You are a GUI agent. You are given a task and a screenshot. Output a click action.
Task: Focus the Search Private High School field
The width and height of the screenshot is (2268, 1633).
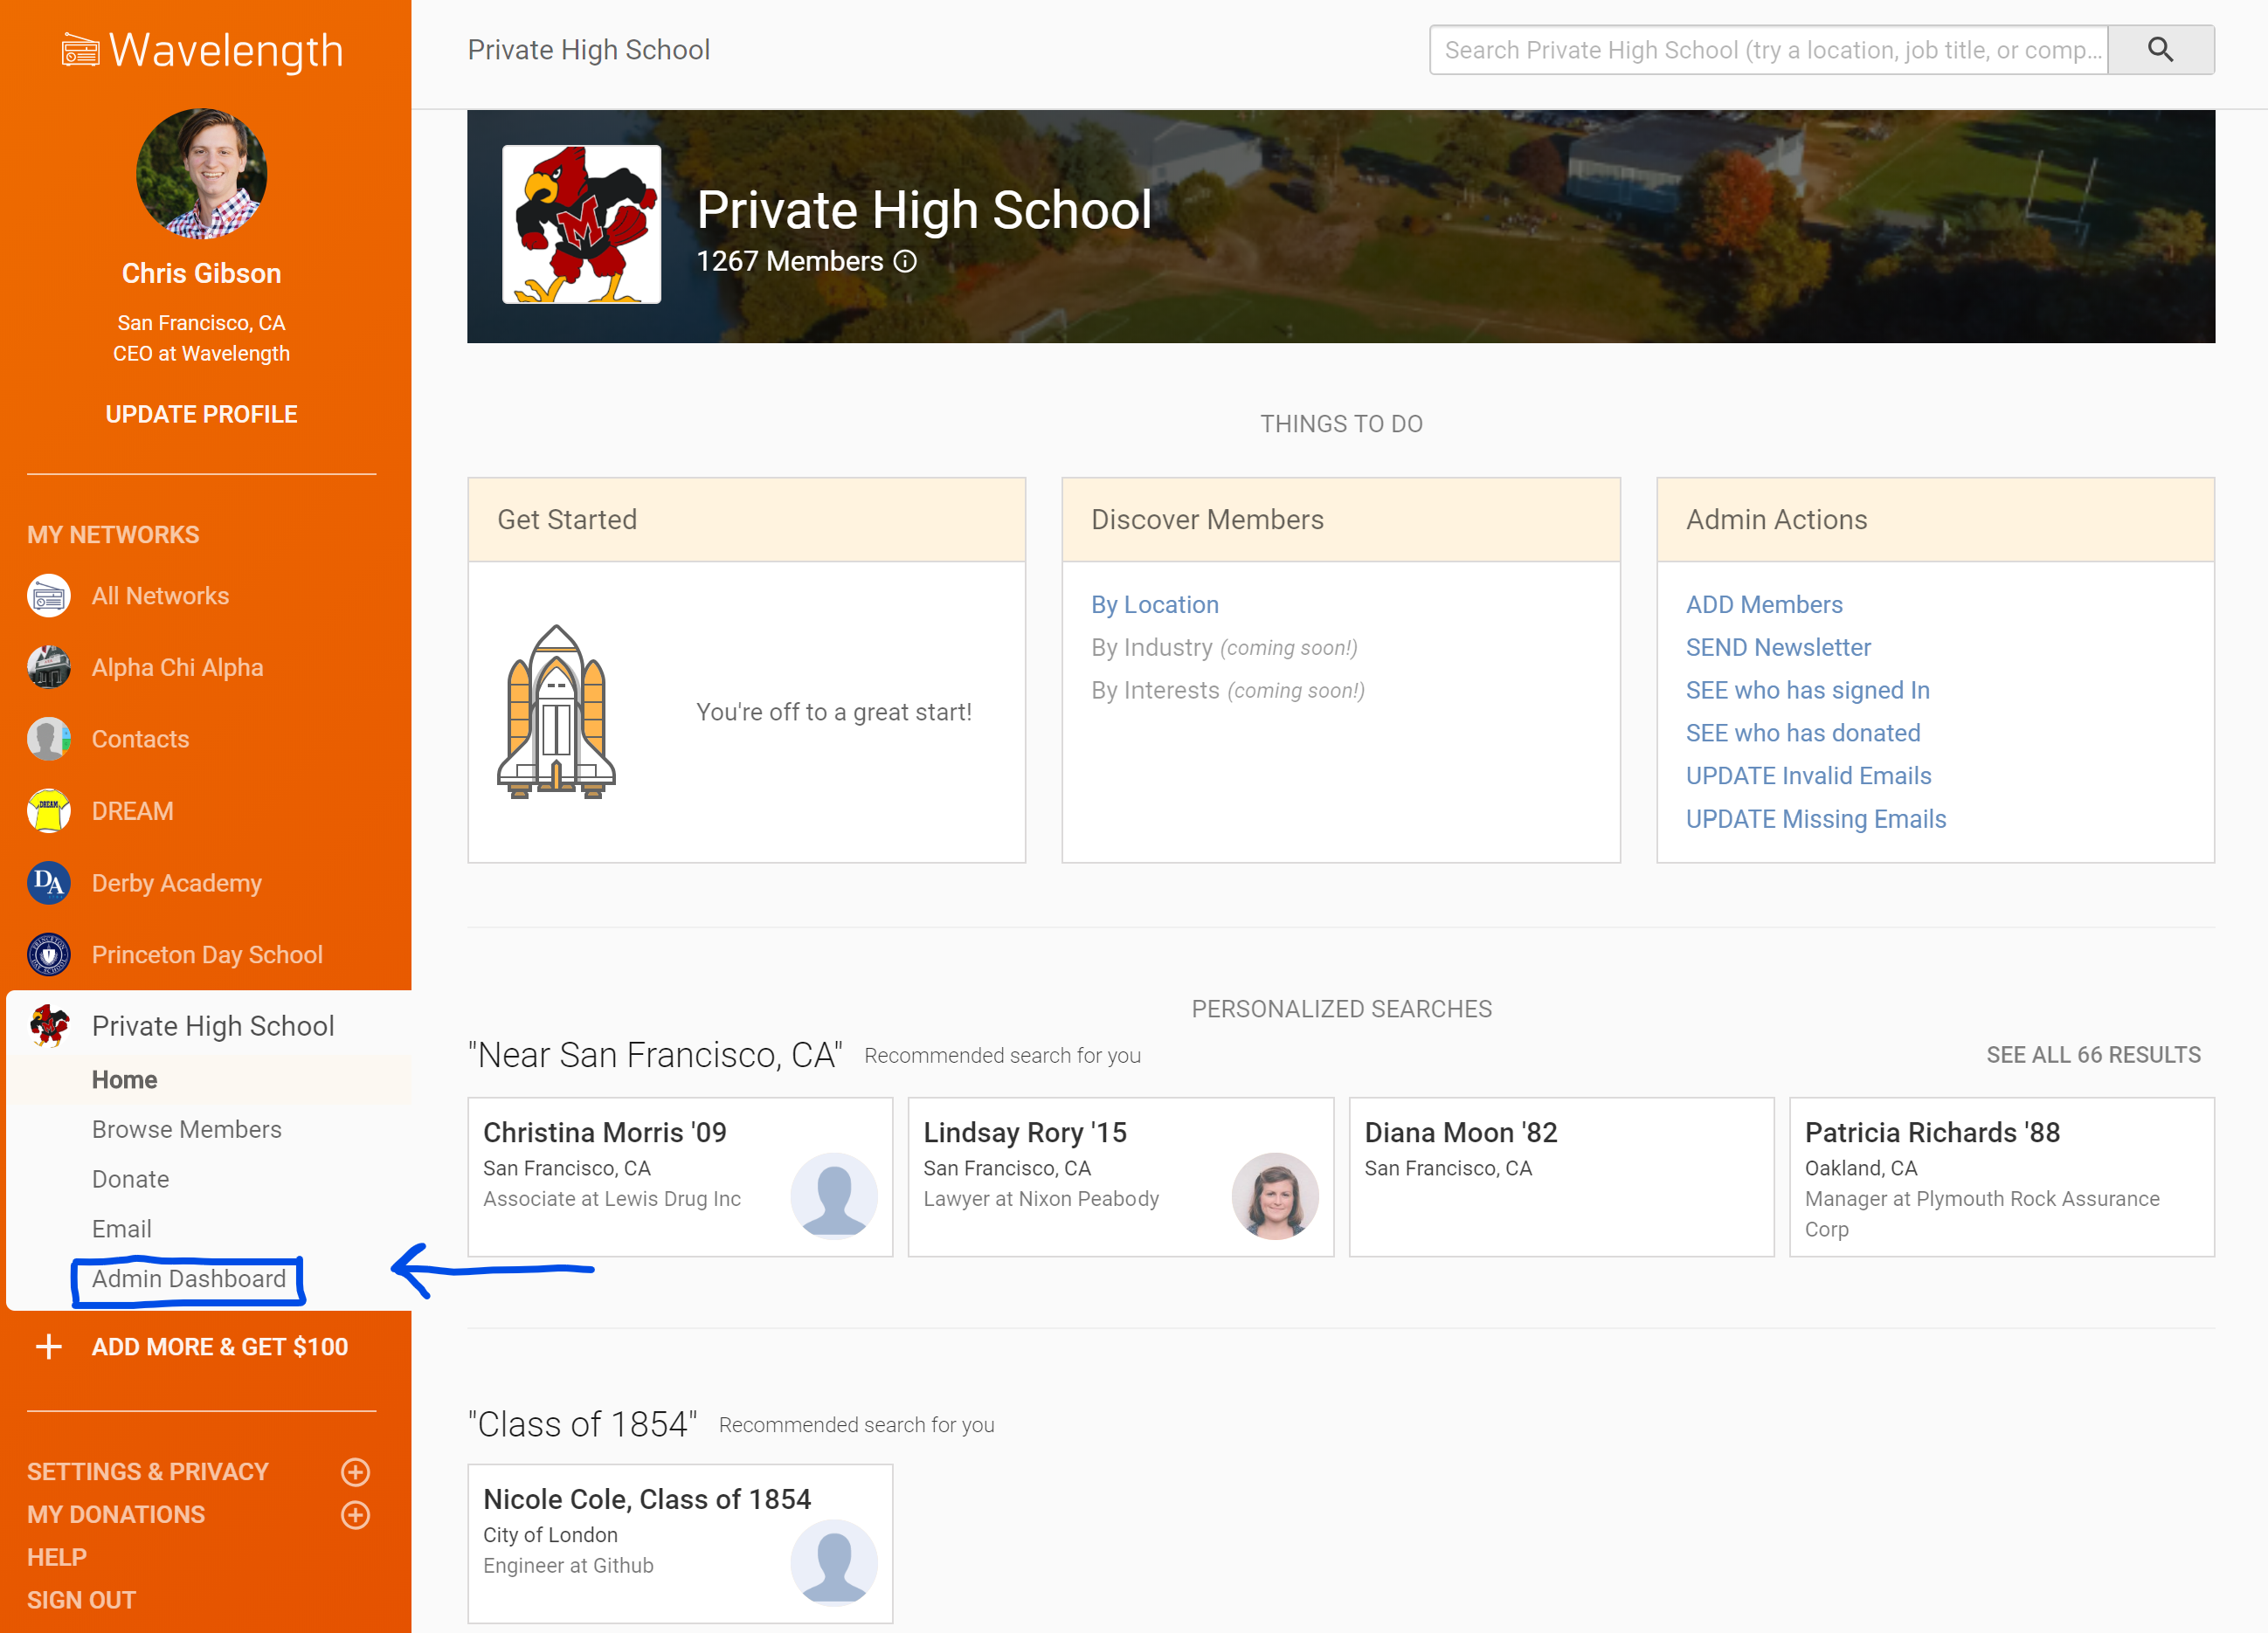point(1768,50)
